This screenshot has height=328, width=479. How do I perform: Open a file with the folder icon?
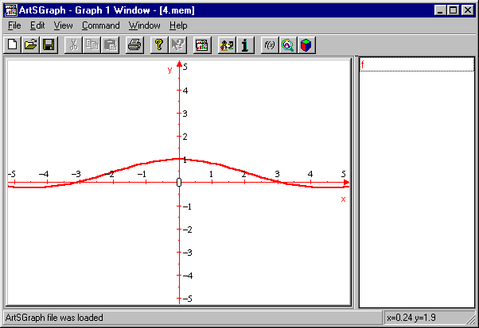pos(30,45)
